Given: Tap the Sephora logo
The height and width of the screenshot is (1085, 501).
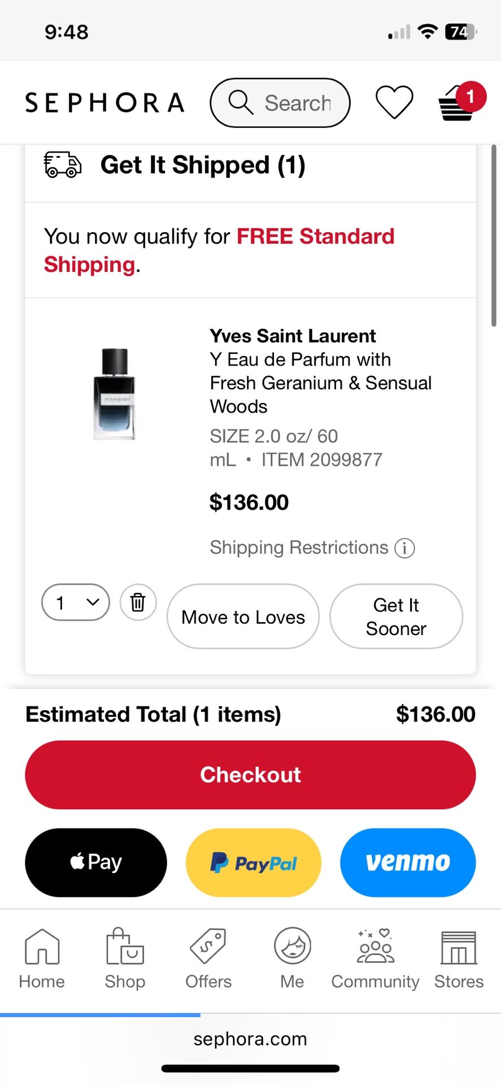Looking at the screenshot, I should click(105, 103).
